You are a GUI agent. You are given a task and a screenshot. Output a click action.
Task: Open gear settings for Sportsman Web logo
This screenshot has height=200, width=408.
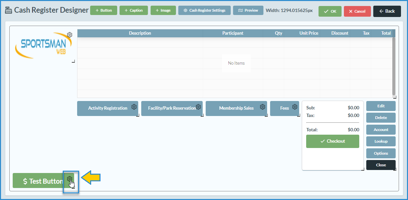tap(69, 35)
